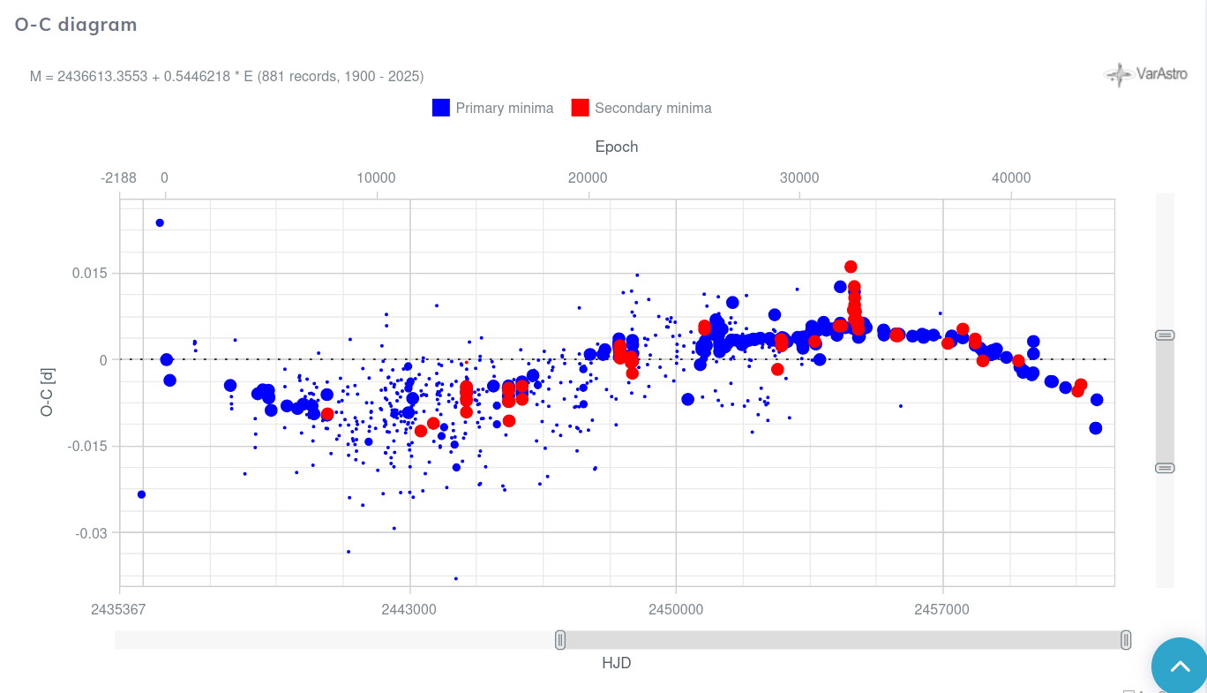Click selected range of vertical O-C slider
The width and height of the screenshot is (1207, 693).
(x=1165, y=402)
